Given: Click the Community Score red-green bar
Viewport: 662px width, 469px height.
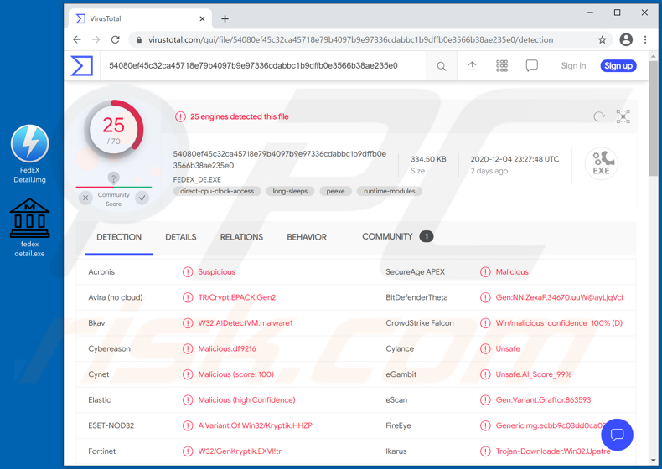Looking at the screenshot, I should coord(114,187).
